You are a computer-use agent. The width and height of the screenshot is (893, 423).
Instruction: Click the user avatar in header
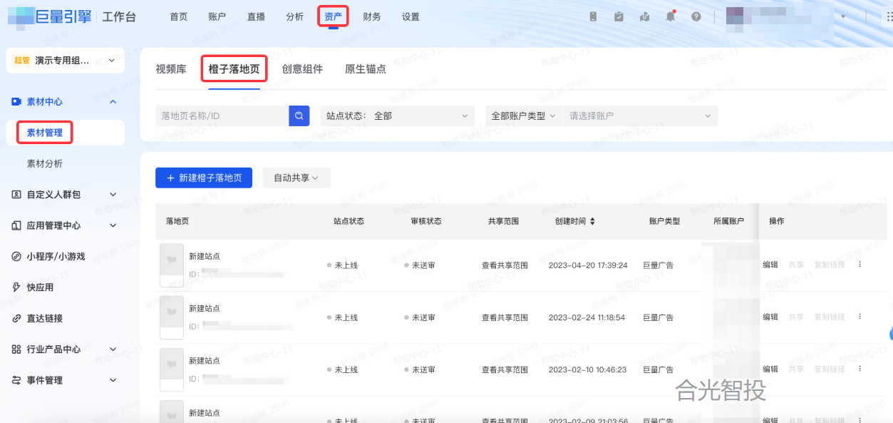pyautogui.click(x=734, y=16)
